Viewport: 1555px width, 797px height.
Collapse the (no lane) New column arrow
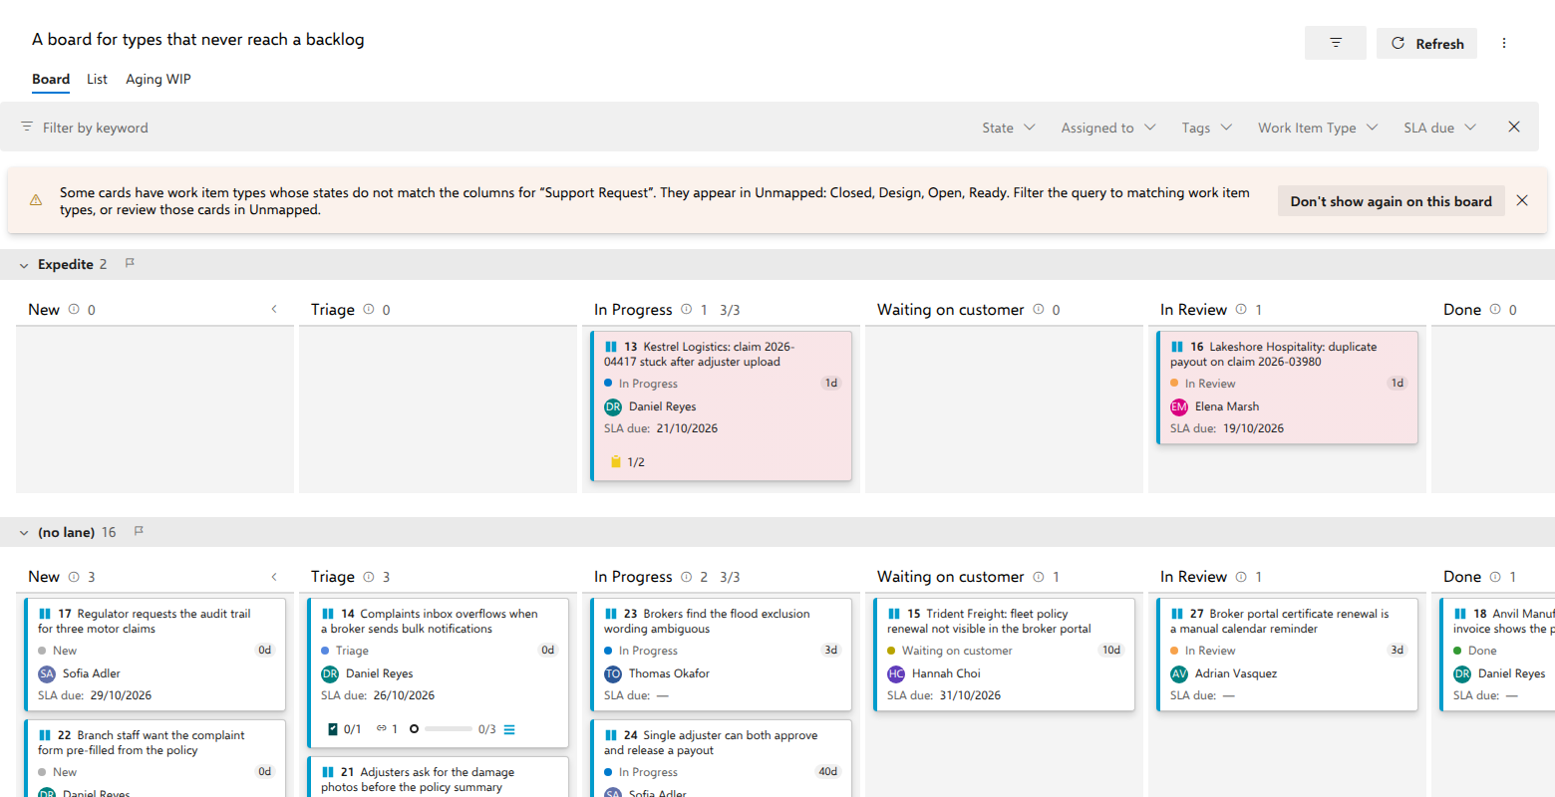[x=274, y=577]
